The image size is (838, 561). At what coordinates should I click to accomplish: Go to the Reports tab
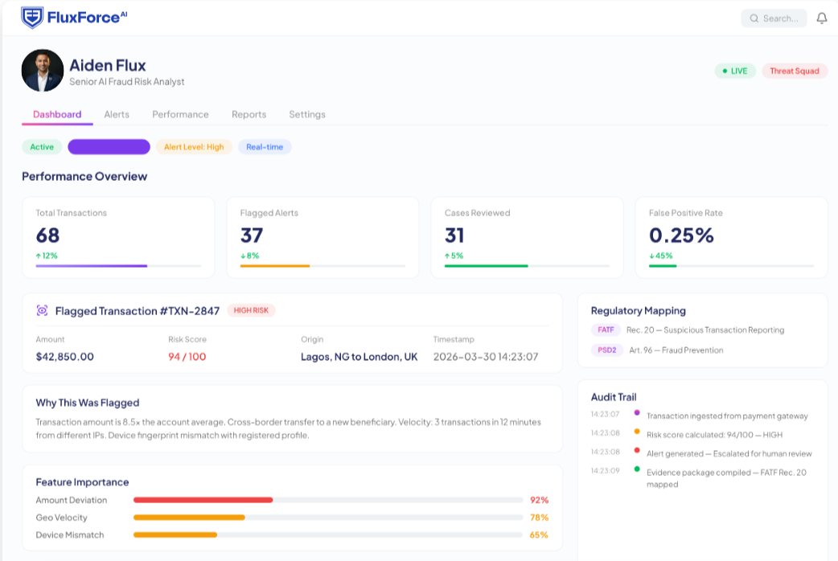coord(249,114)
